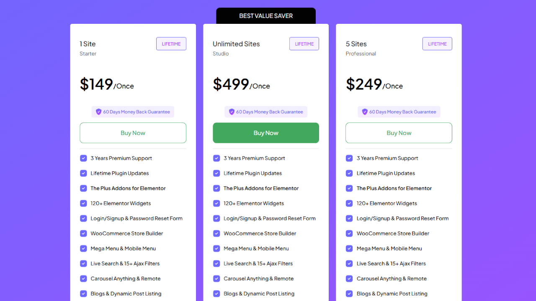Click the Buy Now button for 1 Site plan
536x301 pixels.
tap(133, 133)
